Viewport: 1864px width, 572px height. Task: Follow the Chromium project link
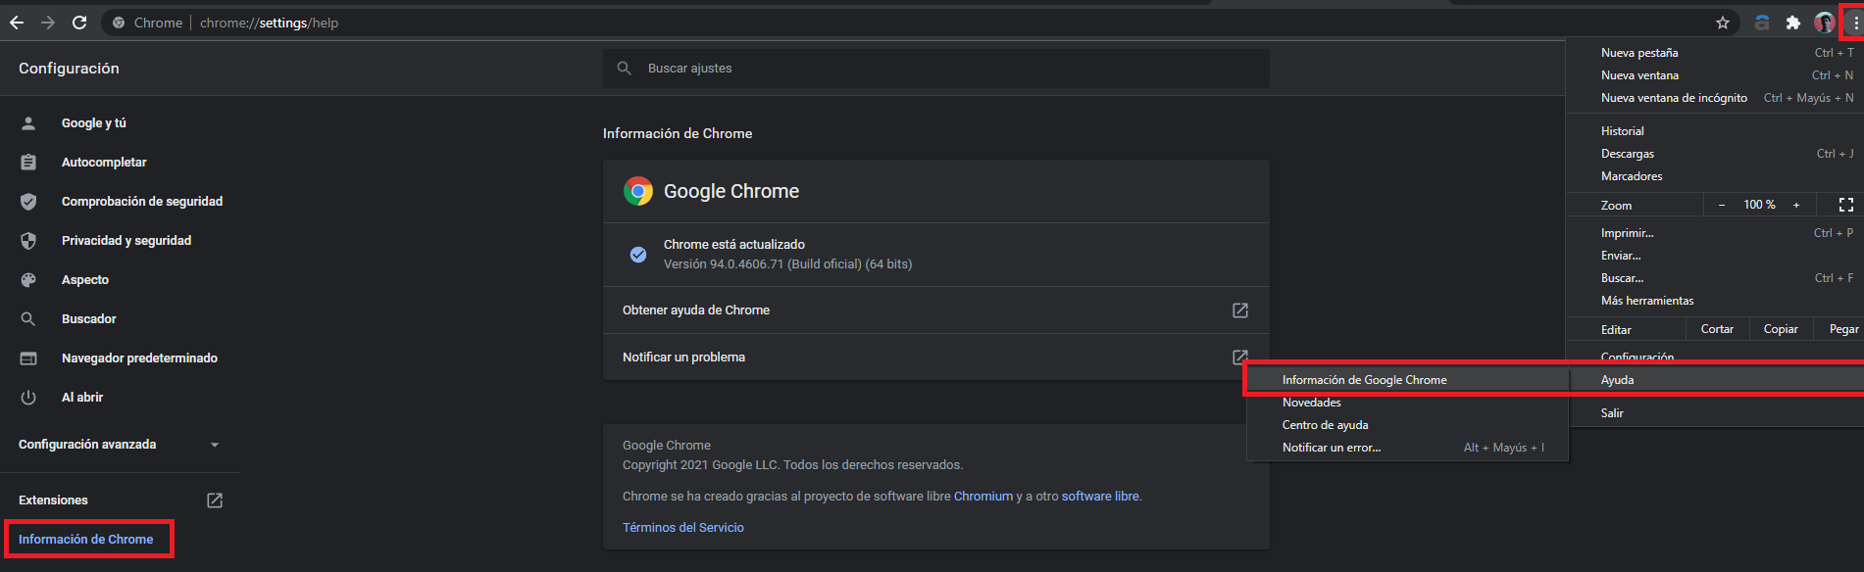[983, 497]
